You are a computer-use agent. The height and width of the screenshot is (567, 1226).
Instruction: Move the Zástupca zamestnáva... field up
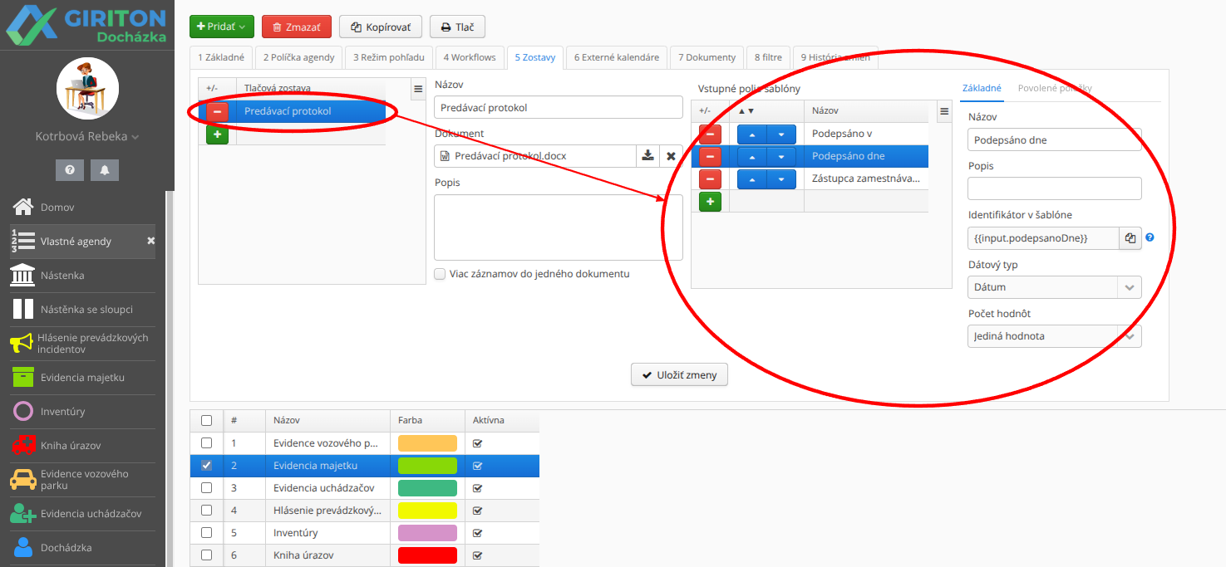tap(751, 178)
